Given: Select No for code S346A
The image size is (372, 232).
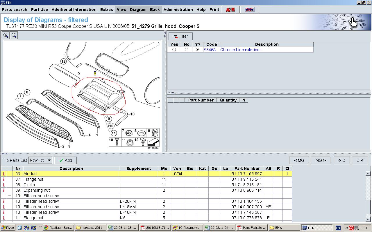Looking at the screenshot, I should pos(187,50).
